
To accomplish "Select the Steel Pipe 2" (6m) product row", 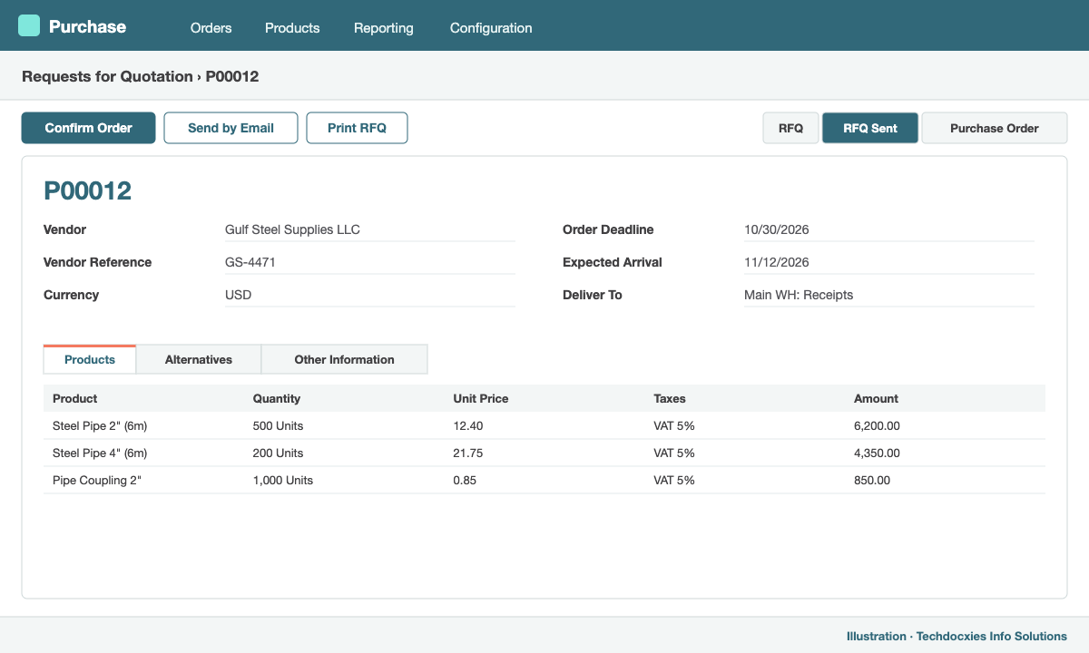I will click(544, 425).
